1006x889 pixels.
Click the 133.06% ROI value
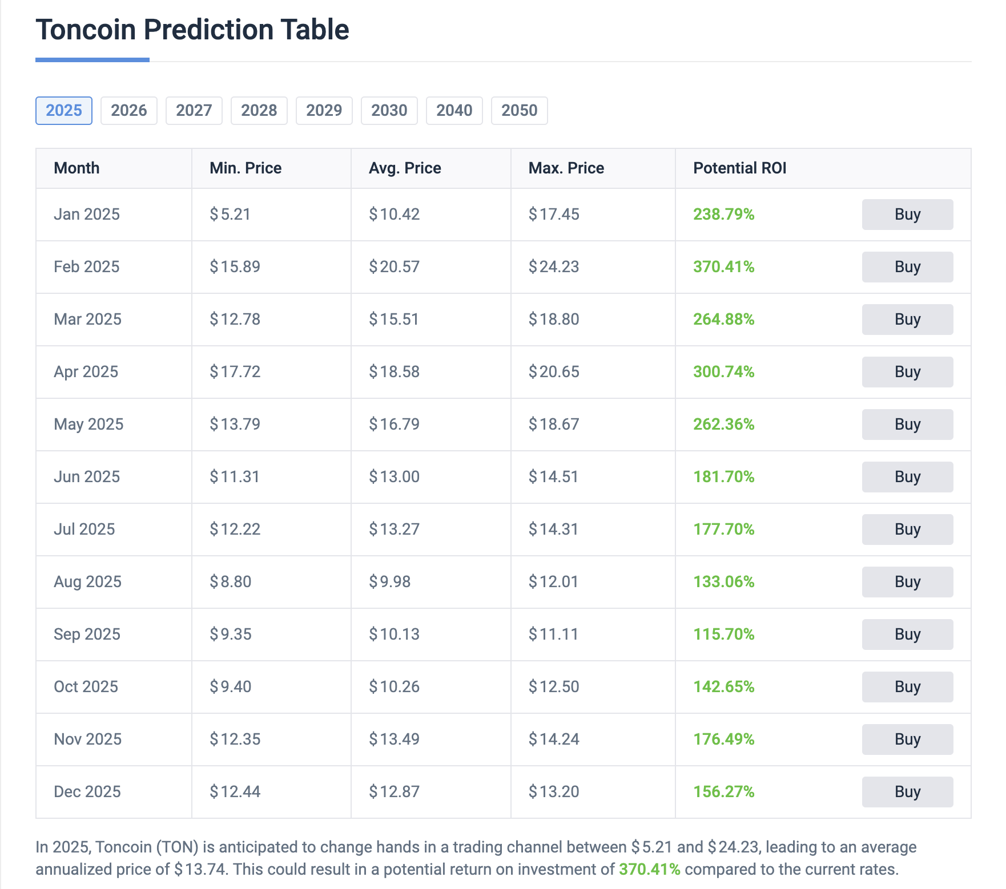click(x=724, y=581)
